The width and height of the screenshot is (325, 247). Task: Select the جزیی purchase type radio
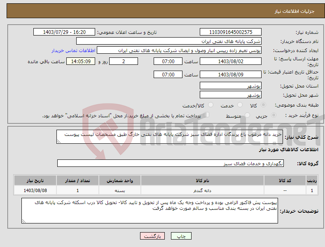pyautogui.click(x=274, y=115)
